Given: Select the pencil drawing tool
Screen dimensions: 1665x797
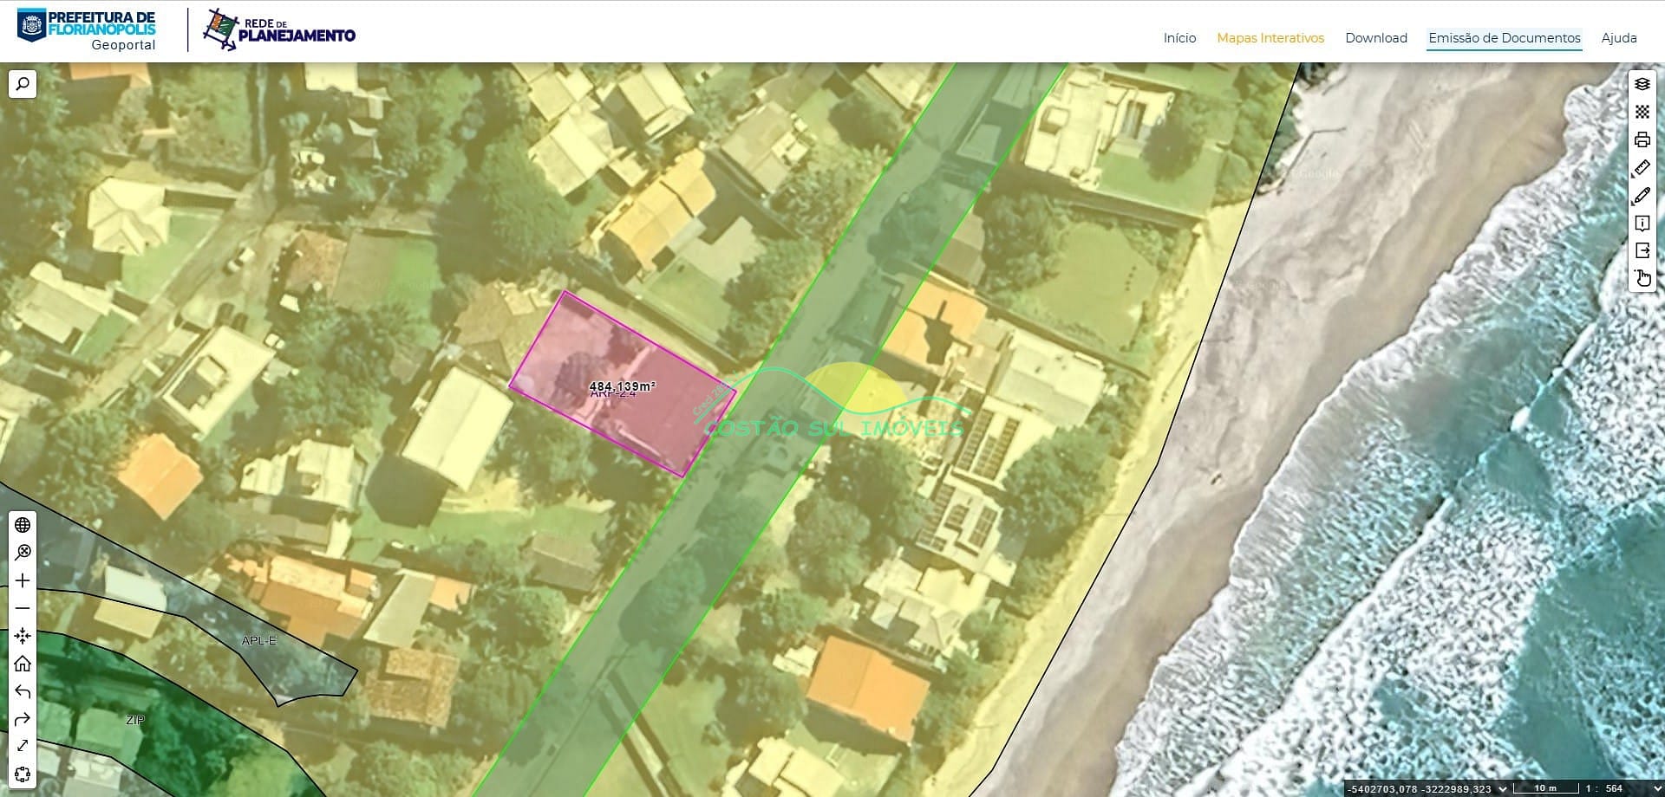Looking at the screenshot, I should (x=1642, y=196).
